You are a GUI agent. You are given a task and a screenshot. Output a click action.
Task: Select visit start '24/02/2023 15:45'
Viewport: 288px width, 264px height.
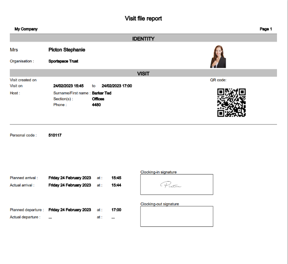click(68, 86)
